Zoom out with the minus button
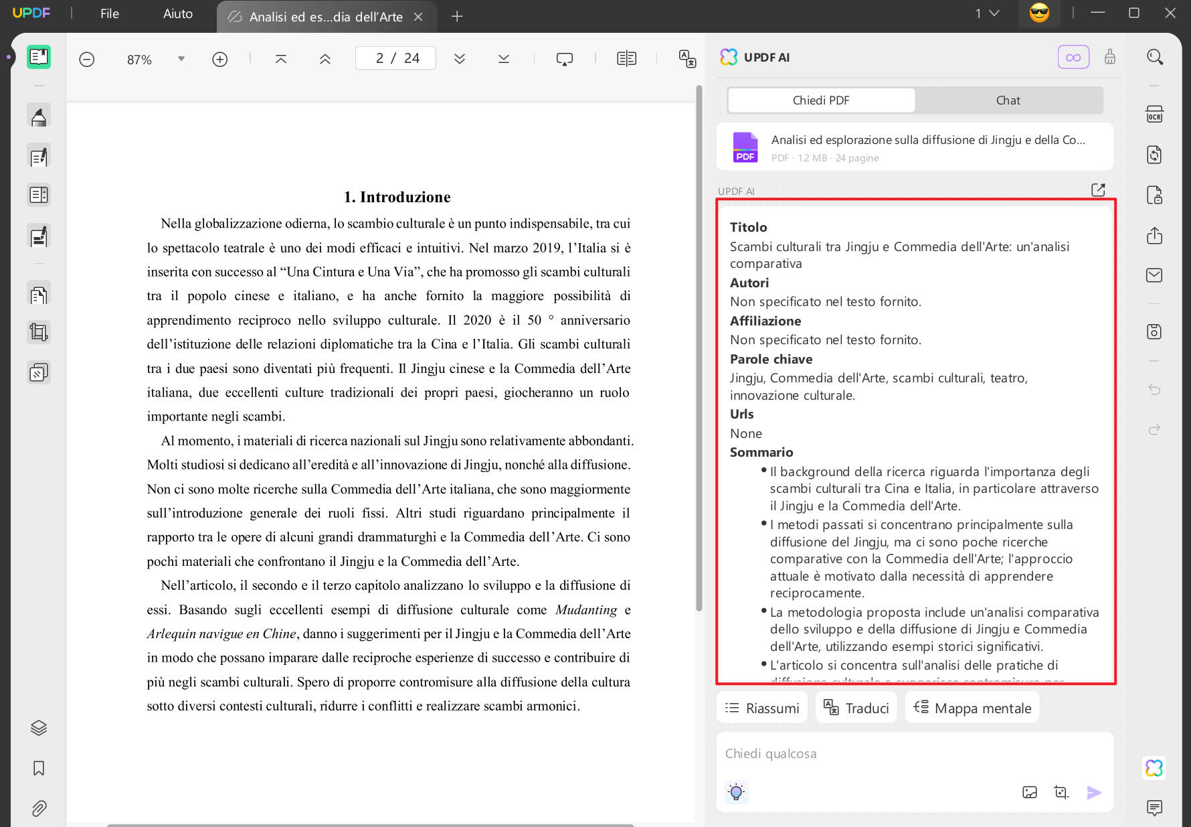 [87, 60]
